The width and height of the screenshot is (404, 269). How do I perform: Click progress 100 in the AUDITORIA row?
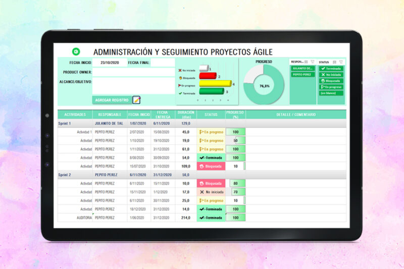tap(235, 218)
